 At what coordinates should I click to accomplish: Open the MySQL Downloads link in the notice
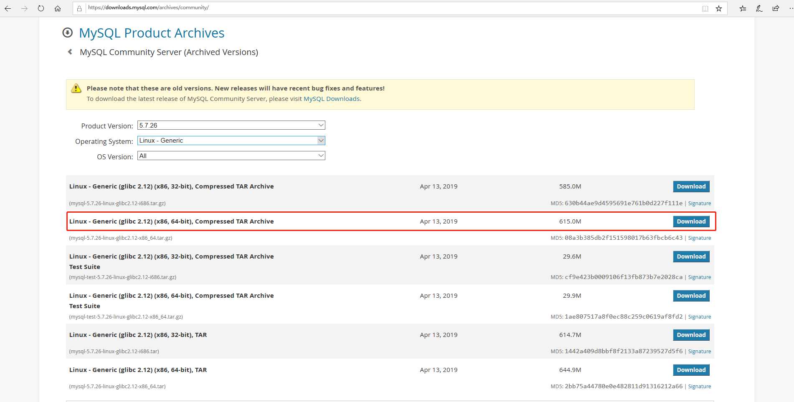pos(332,99)
